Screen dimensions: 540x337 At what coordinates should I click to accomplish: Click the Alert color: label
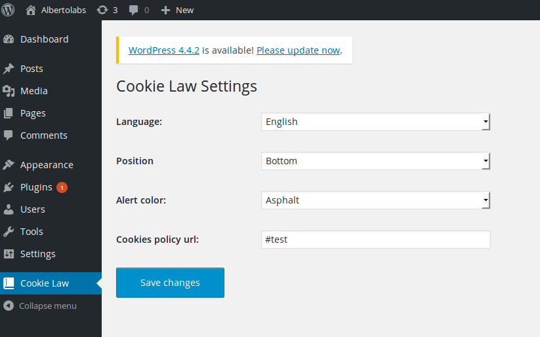(141, 200)
